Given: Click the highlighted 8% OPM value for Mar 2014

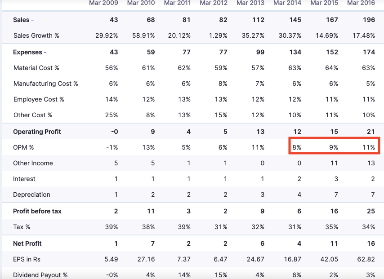Looking at the screenshot, I should (x=296, y=147).
